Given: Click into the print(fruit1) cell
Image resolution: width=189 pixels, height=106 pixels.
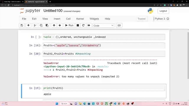Looking at the screenshot, I should coord(104,88).
